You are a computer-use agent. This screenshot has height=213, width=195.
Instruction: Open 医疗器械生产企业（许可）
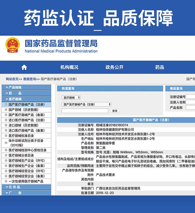27,160
